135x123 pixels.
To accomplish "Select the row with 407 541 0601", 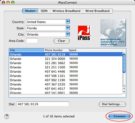I will click(x=66, y=92).
